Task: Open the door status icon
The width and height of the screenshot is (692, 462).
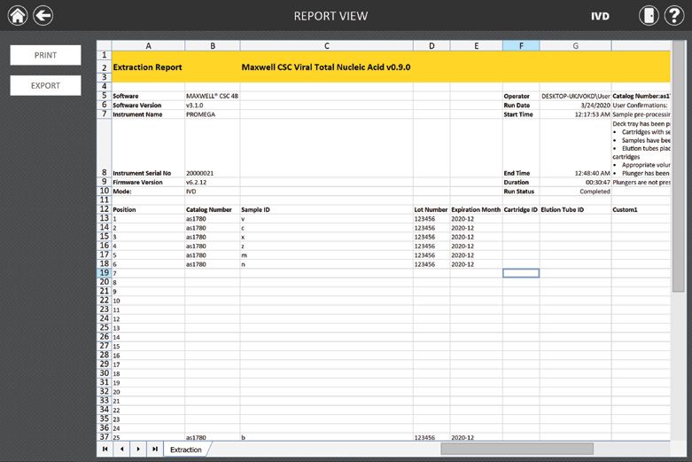Action: click(x=649, y=15)
